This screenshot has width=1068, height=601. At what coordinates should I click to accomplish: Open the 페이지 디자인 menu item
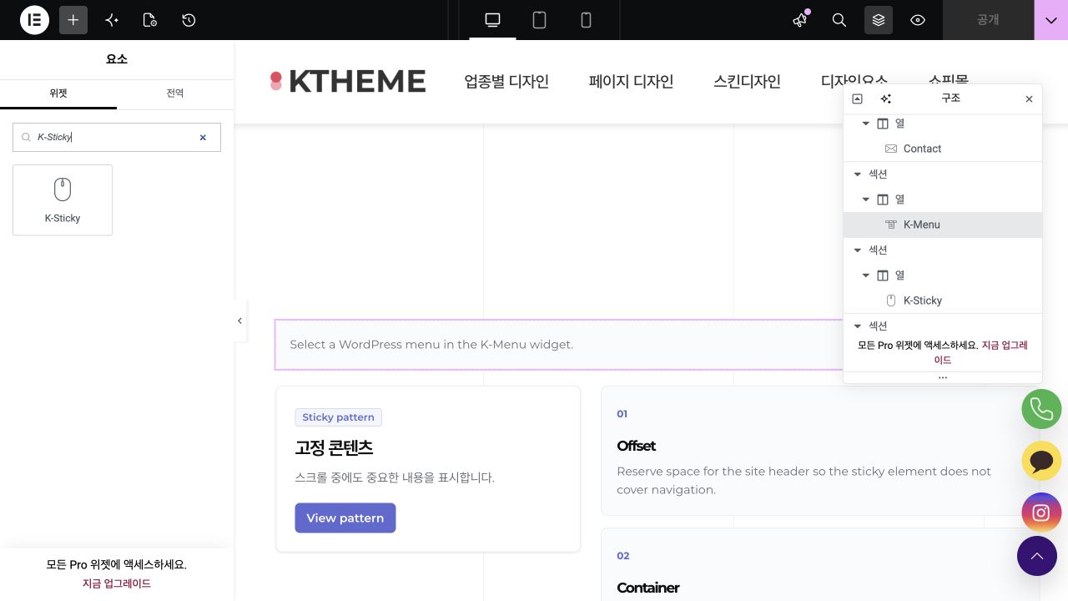click(x=631, y=82)
